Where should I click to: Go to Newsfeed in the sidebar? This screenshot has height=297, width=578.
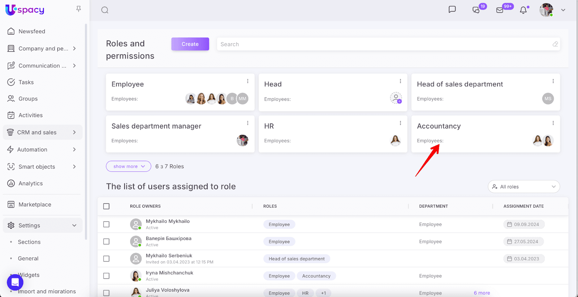coord(32,31)
